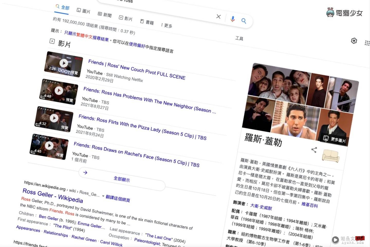Open the Emma Geller link
This screenshot has width=370, height=247.
click(x=91, y=225)
